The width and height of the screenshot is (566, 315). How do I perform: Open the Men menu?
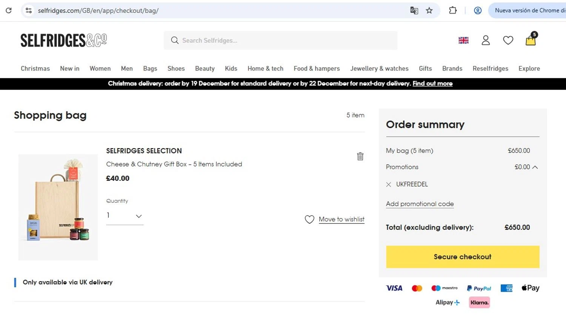point(127,69)
